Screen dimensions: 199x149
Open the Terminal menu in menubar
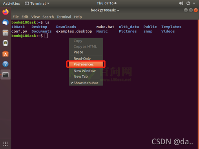[x=64, y=17]
